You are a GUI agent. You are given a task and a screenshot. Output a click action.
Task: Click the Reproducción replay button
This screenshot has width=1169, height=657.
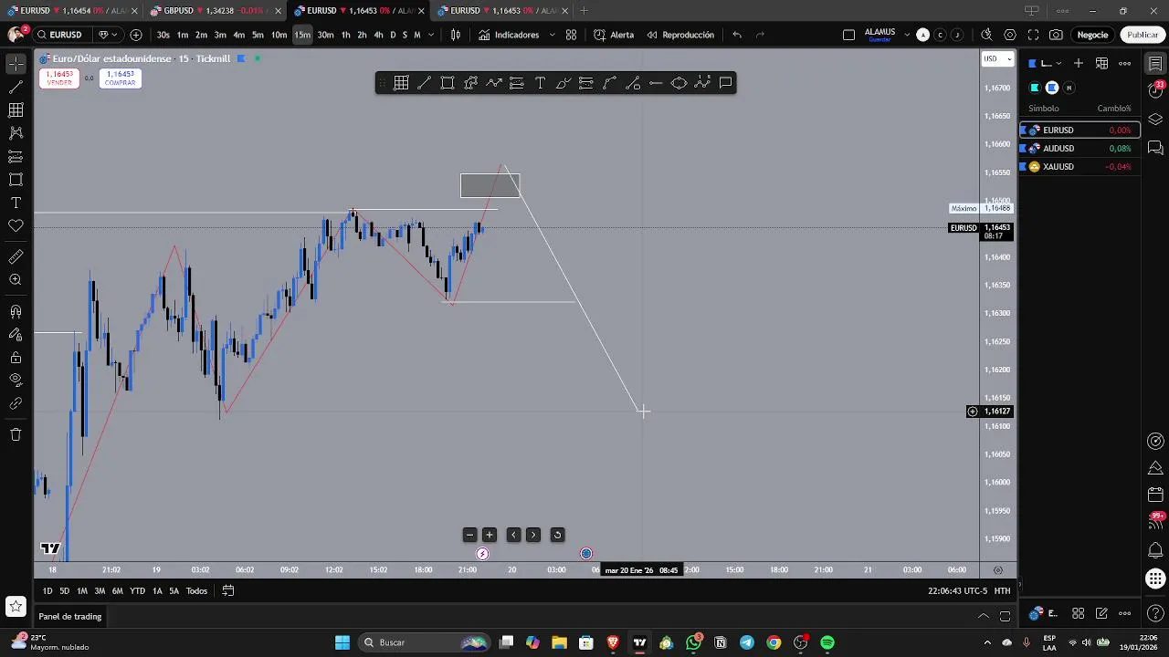coord(680,35)
